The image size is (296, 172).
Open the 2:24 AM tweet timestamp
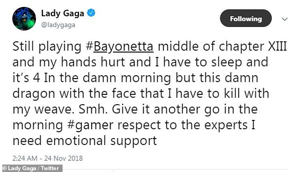point(25,158)
